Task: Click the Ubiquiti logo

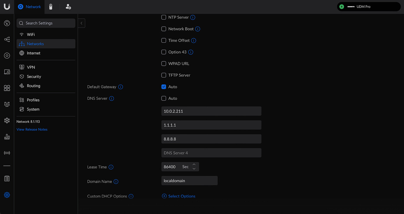Action: pos(7,6)
